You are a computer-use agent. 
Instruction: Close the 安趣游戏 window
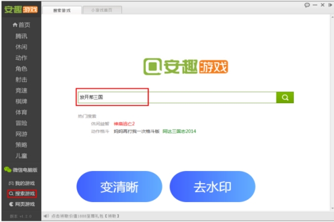(322, 4)
